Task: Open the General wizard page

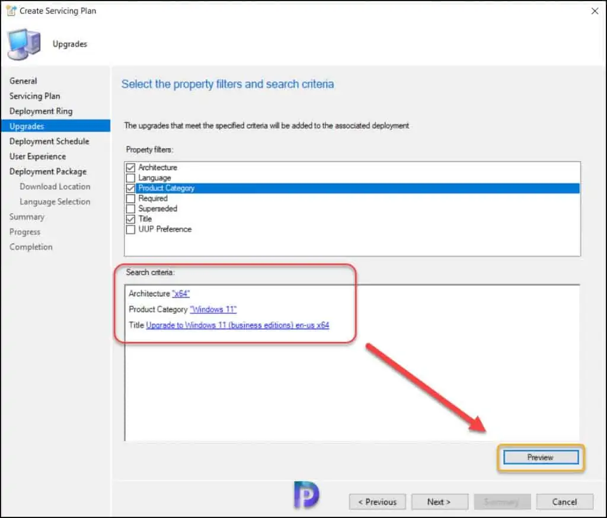Action: click(x=23, y=81)
